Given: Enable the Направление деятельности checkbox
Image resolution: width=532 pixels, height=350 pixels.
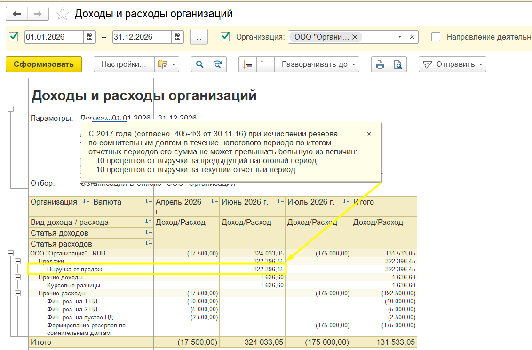Looking at the screenshot, I should [436, 37].
